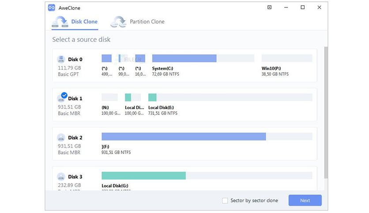This screenshot has width=369, height=213.
Task: Select the 'Disk 3' label
Action: [x=75, y=177]
